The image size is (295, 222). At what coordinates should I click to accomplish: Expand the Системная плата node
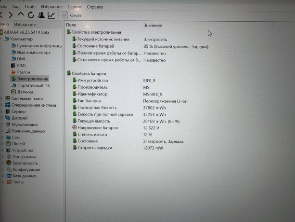coord(1,98)
